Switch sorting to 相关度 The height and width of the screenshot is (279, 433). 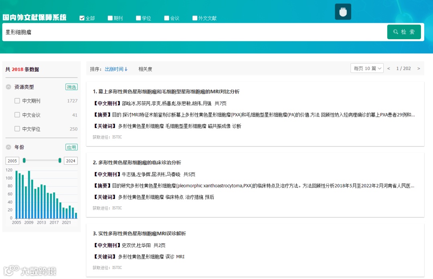click(145, 68)
